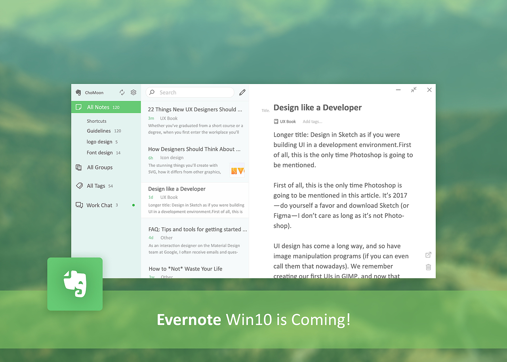Image resolution: width=507 pixels, height=362 pixels.
Task: Click the Evernote elephant icon beside ChoMoon
Action: (78, 92)
